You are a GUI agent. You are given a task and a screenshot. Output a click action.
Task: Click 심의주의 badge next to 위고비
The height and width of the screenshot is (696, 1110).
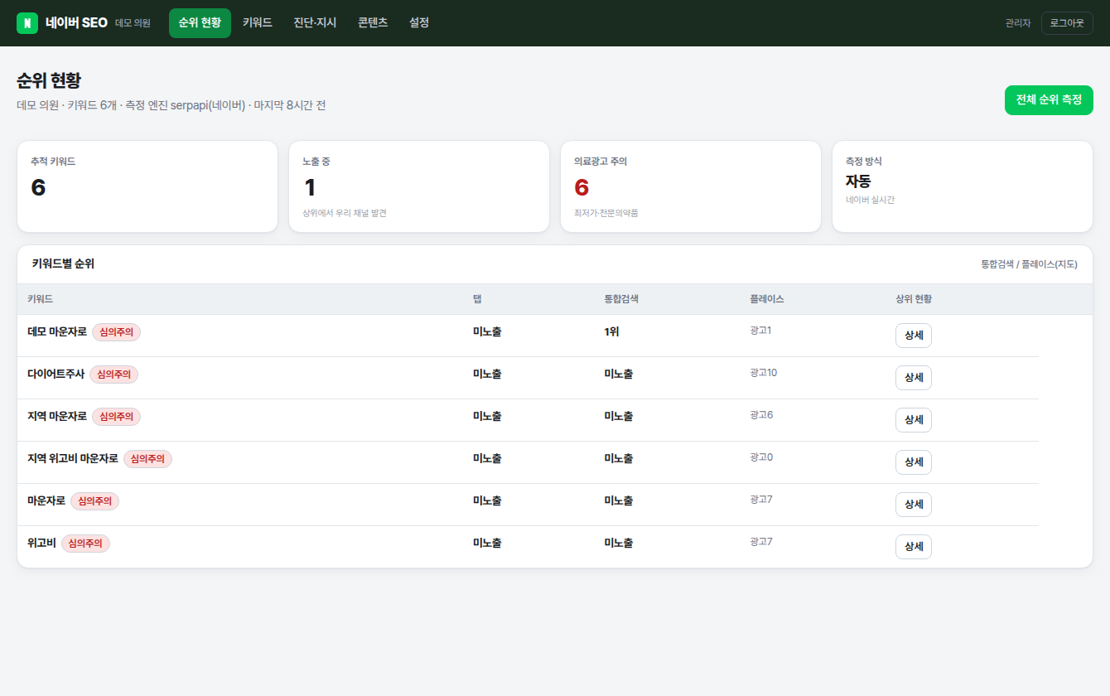(x=85, y=544)
